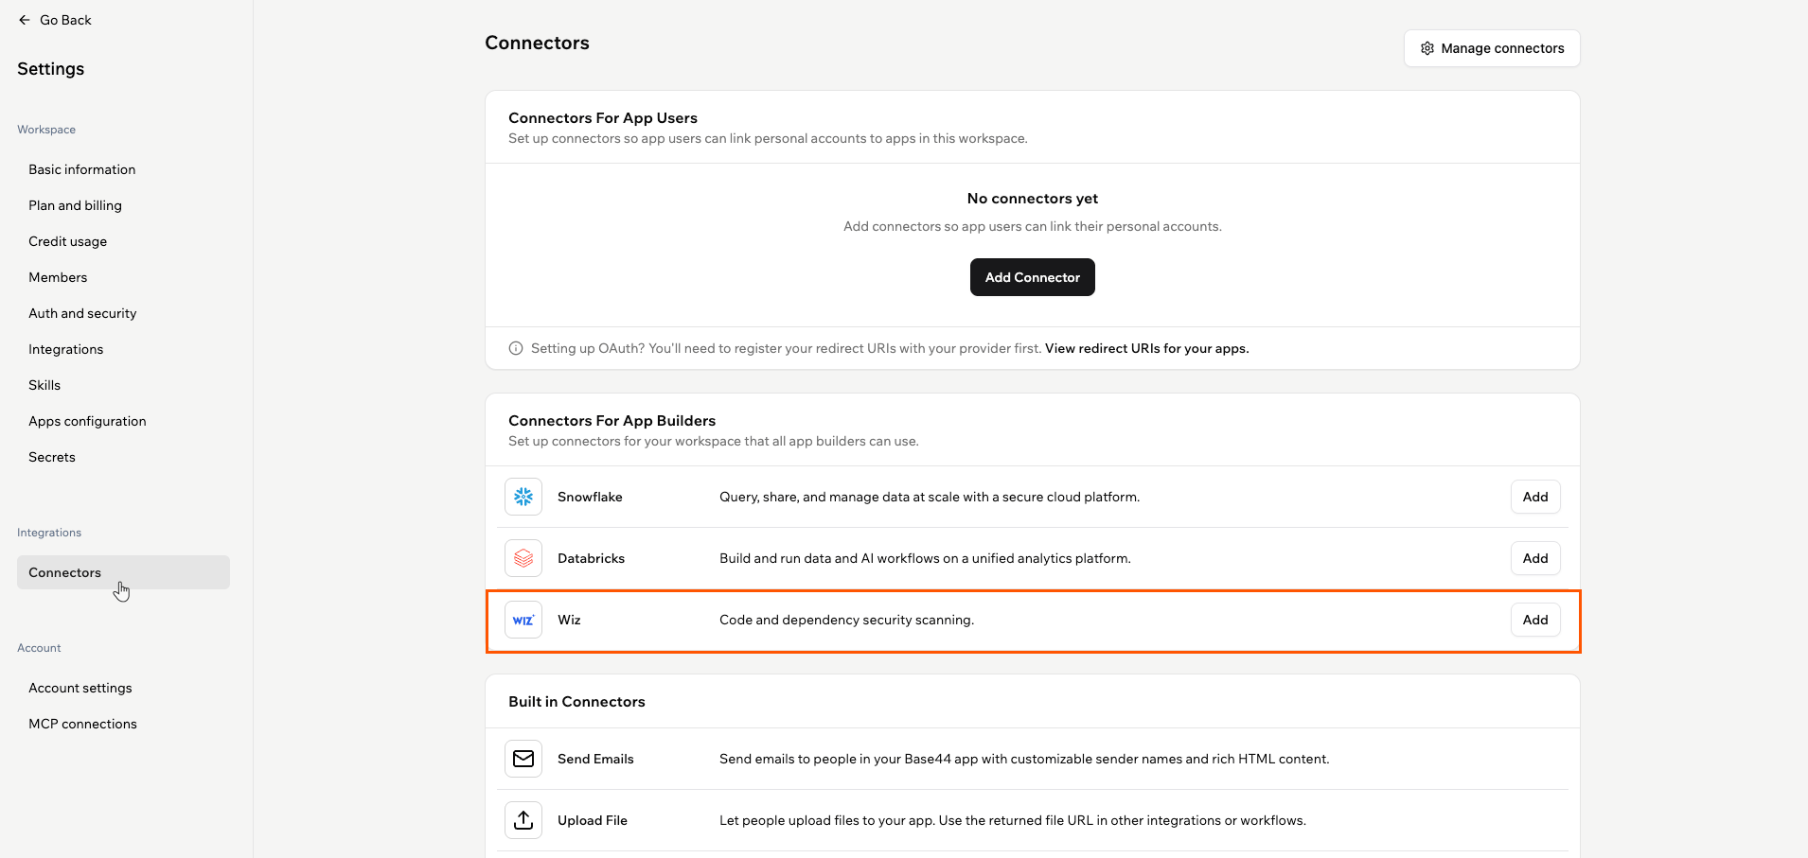The height and width of the screenshot is (858, 1808).
Task: Add the Wiz connector
Action: point(1535,620)
